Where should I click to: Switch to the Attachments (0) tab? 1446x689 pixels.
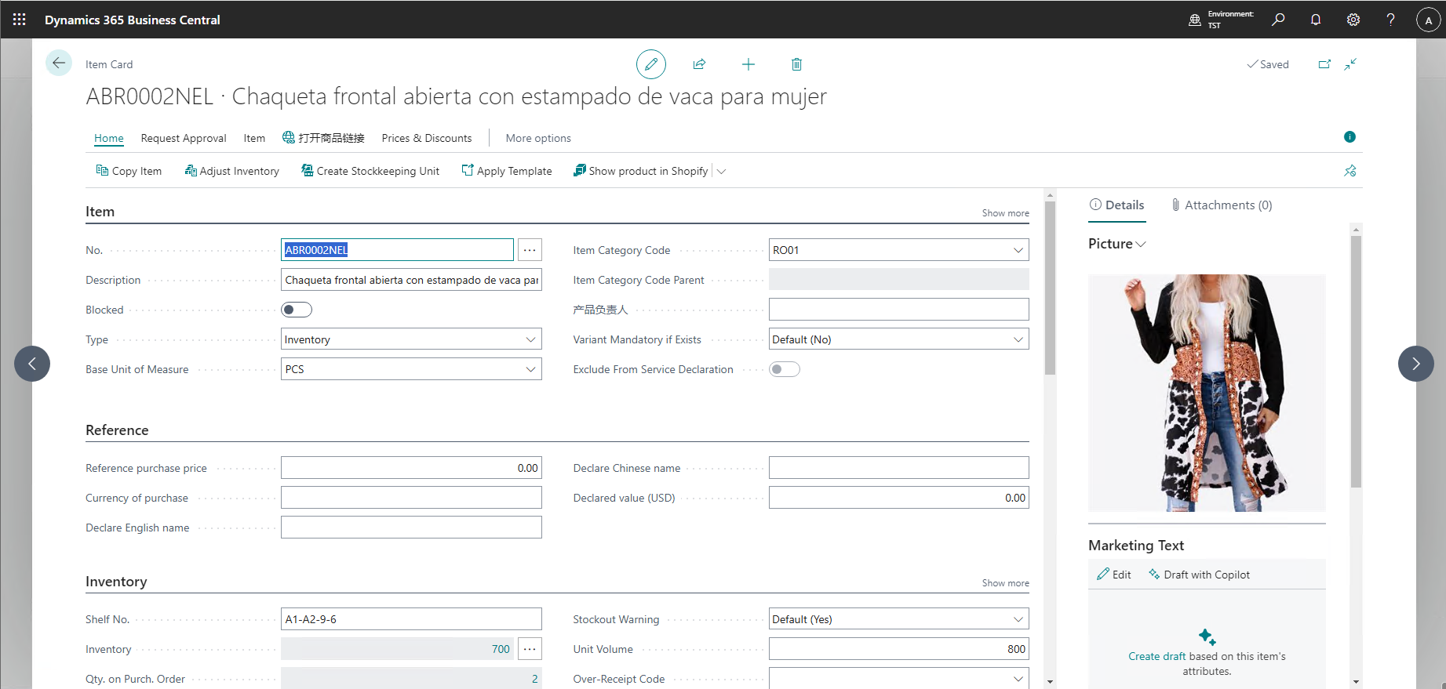[1221, 205]
